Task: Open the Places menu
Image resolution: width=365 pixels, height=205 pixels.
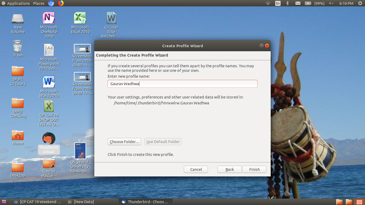Action: 39,3
